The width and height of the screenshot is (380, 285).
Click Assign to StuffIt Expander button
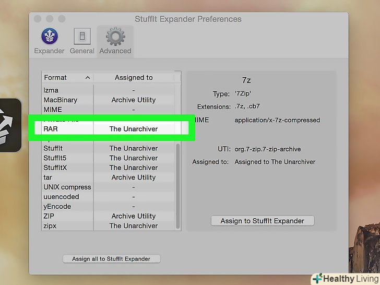tap(263, 221)
